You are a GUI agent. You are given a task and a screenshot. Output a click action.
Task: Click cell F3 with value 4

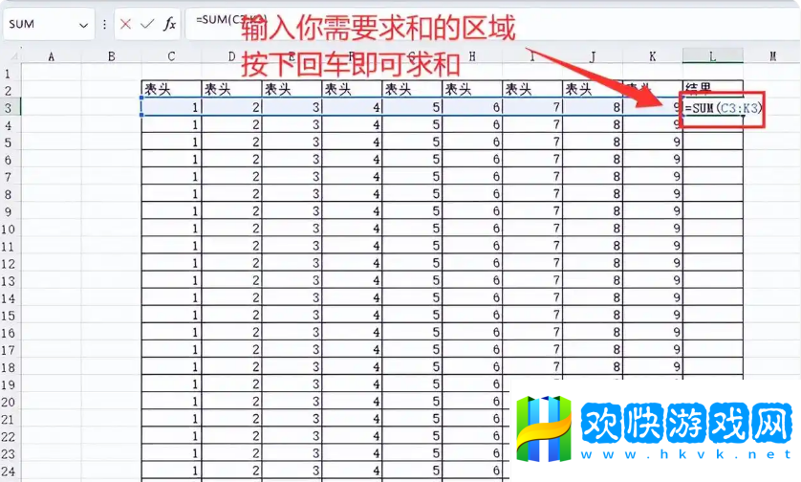(x=352, y=107)
